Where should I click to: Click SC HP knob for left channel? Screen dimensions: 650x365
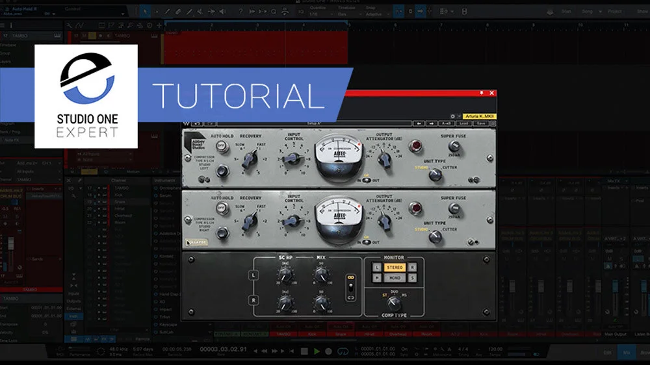coord(285,275)
